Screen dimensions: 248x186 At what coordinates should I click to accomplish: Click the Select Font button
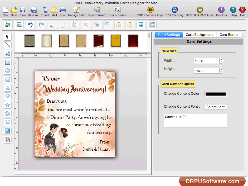click(x=216, y=107)
